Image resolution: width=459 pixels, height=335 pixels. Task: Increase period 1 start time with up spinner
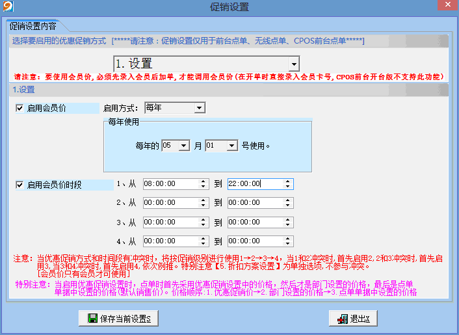[203, 181]
